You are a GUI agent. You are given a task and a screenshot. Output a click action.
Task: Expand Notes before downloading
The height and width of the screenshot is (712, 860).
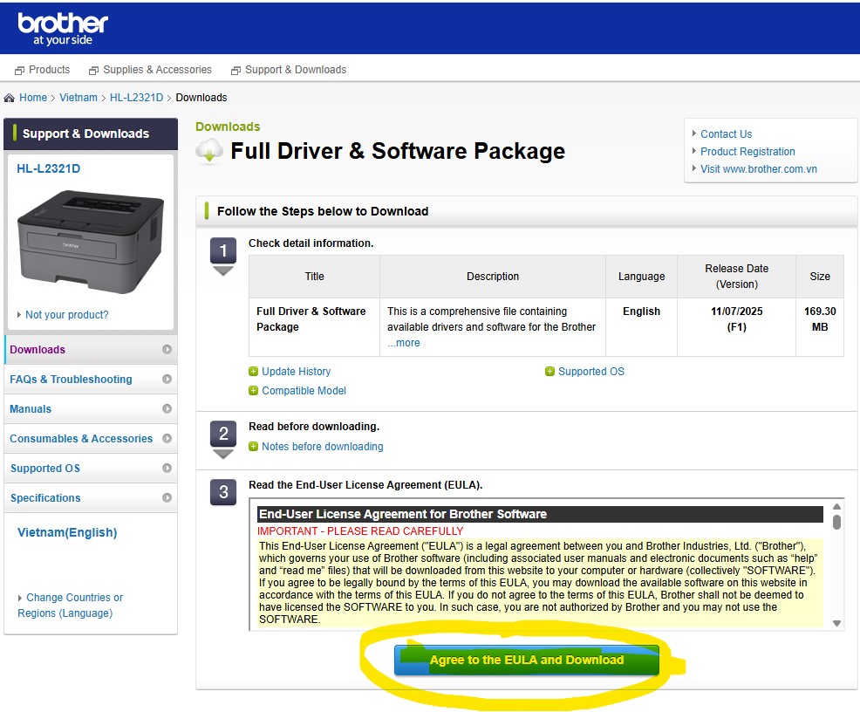coord(322,447)
